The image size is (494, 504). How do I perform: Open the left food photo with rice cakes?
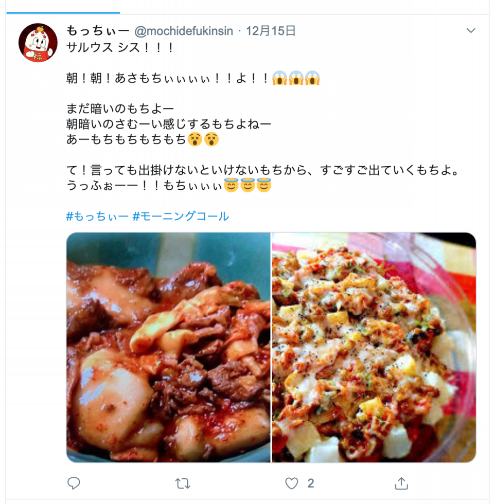click(x=169, y=347)
